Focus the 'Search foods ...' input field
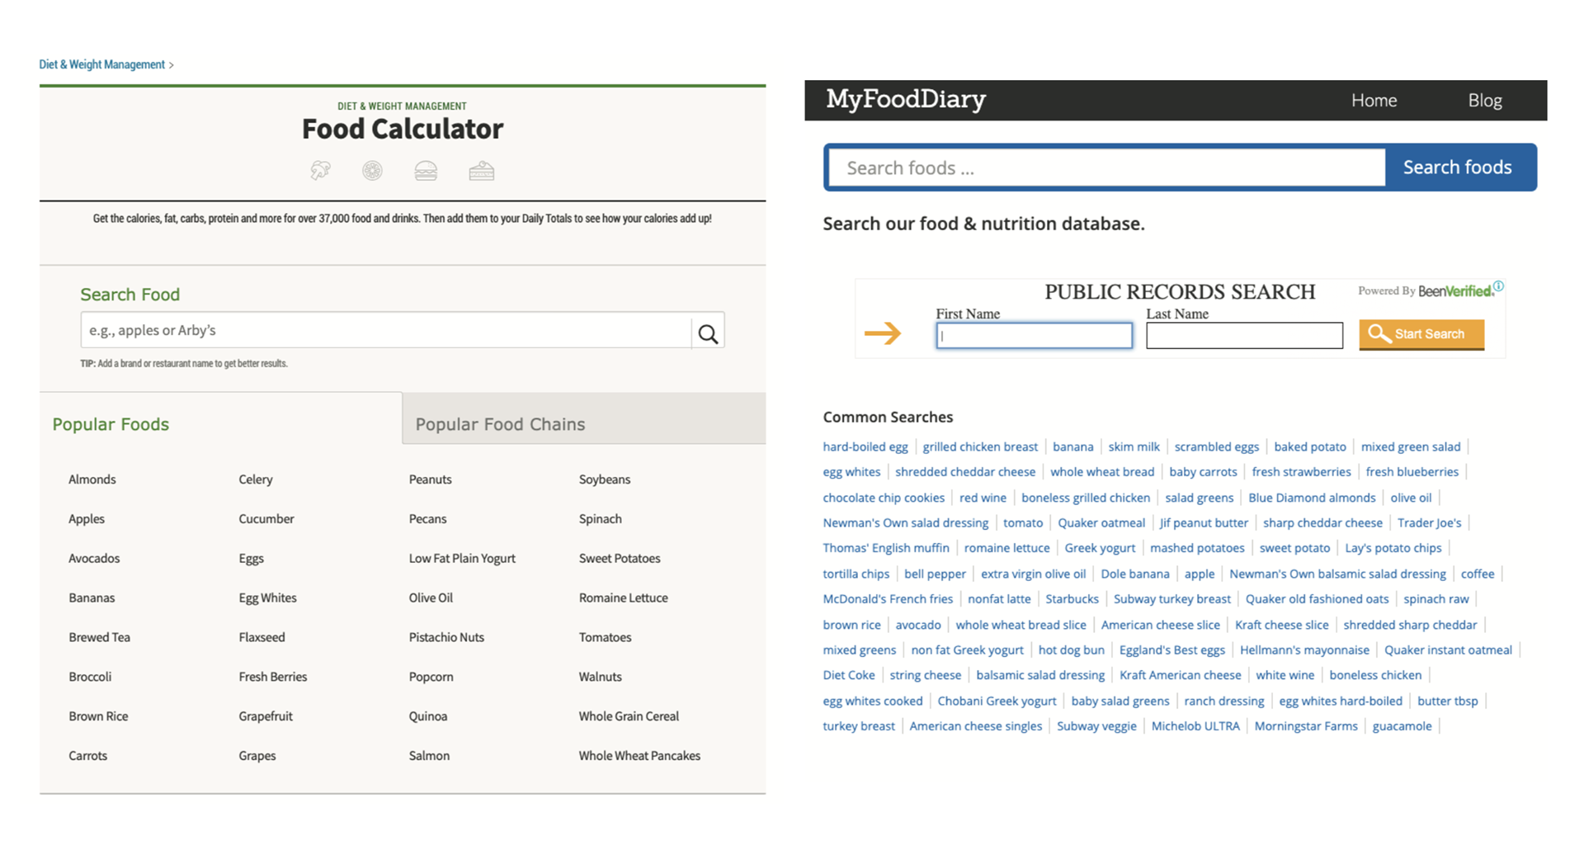Image resolution: width=1584 pixels, height=855 pixels. (x=1106, y=168)
